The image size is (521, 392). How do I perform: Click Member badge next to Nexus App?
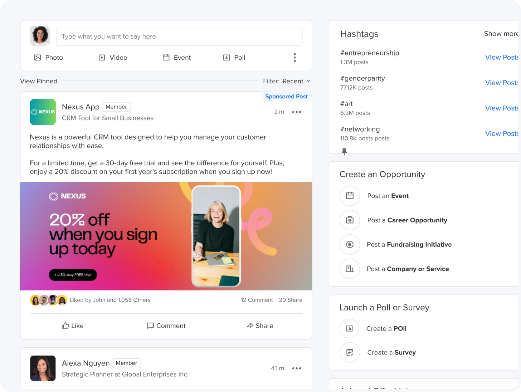tap(116, 107)
